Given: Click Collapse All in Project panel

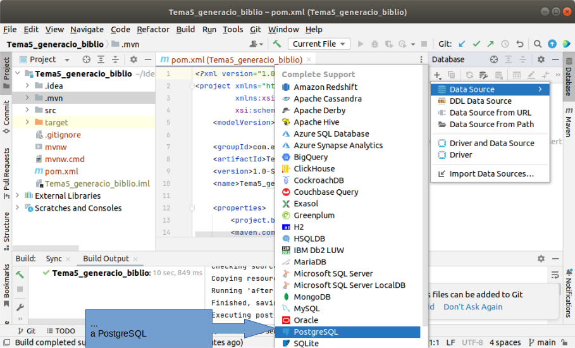Looking at the screenshot, I should [115, 59].
